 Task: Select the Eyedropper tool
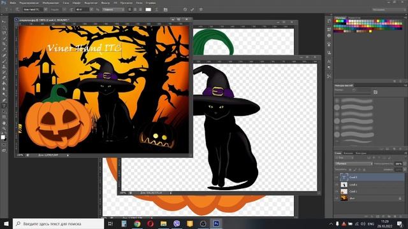[4, 50]
